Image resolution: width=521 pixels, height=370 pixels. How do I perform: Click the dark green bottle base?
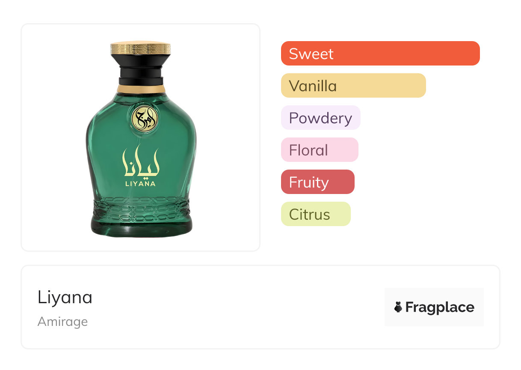(141, 226)
